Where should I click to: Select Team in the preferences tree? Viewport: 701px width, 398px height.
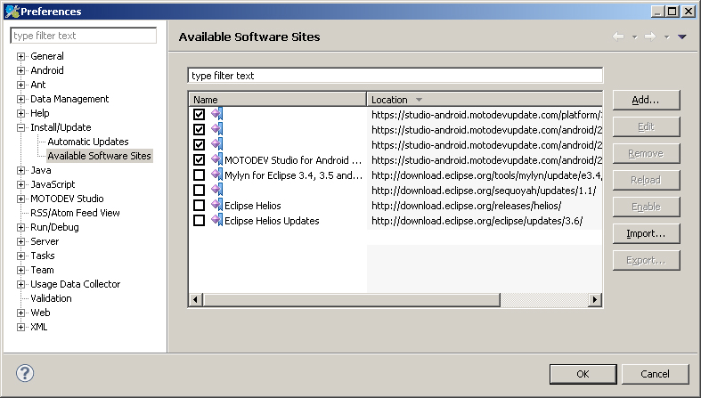click(42, 270)
